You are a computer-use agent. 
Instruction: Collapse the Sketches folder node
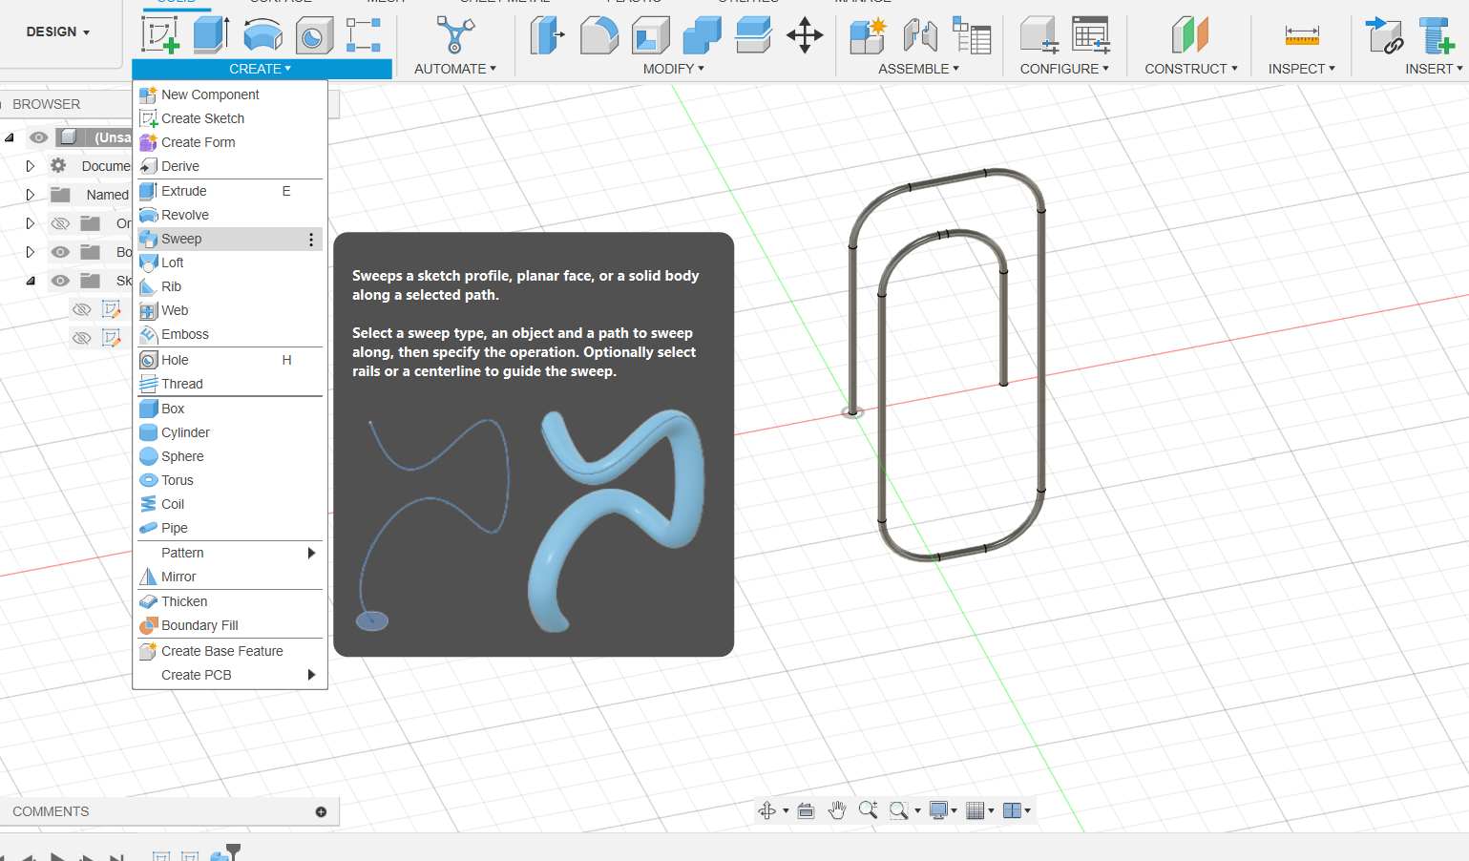click(30, 281)
